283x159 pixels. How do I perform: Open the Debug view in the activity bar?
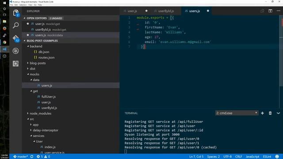point(16,51)
